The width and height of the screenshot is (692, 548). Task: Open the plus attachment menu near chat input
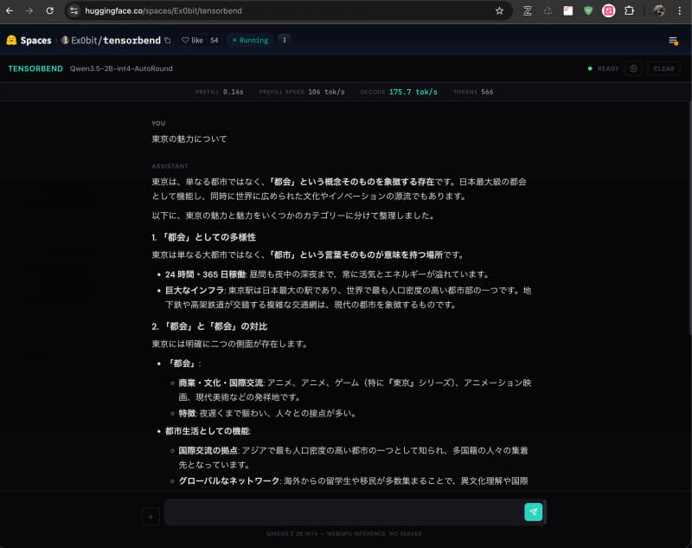151,515
